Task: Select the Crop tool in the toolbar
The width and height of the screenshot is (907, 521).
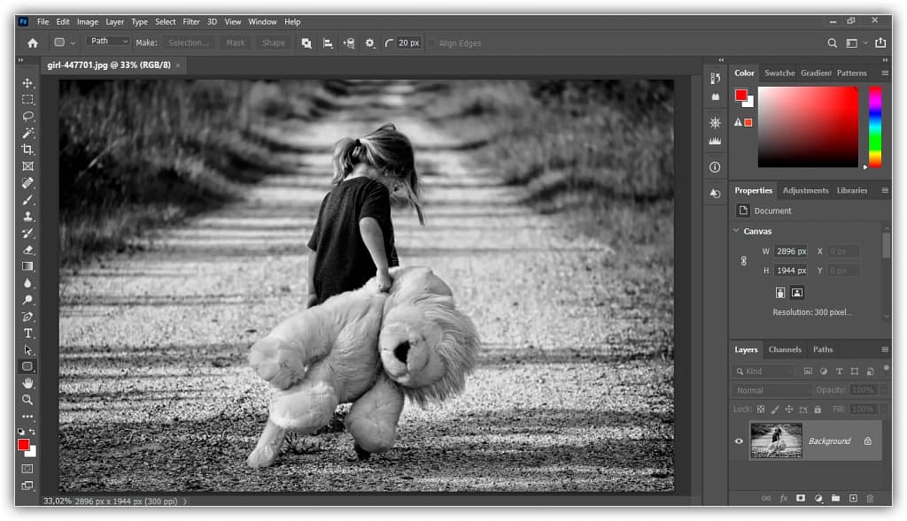Action: [x=27, y=149]
